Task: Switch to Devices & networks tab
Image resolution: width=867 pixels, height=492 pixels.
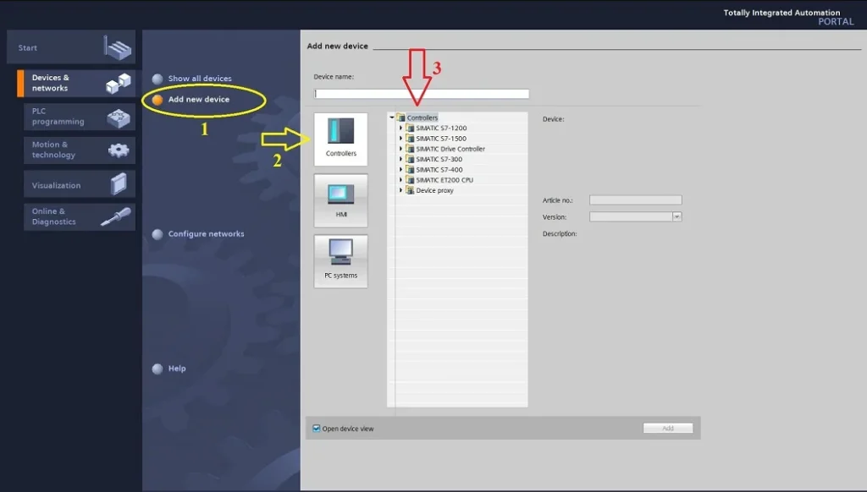Action: [x=76, y=83]
